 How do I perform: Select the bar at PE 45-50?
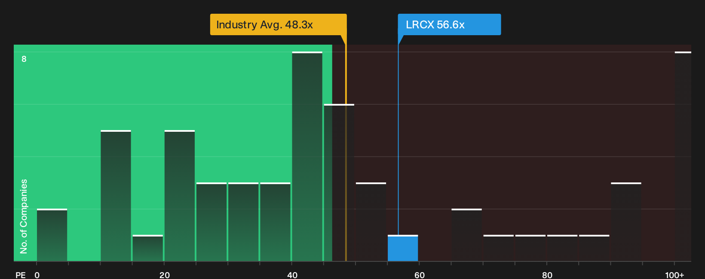tap(339, 182)
